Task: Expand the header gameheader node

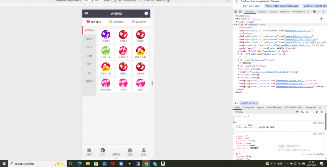Action: [239, 51]
